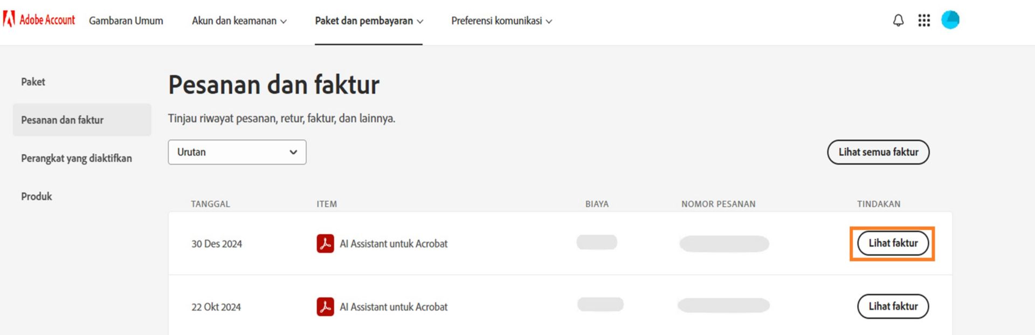Viewport: 1035px width, 335px height.
Task: Click Acrobat icon in 30 Des 2024 row
Action: [x=325, y=244]
